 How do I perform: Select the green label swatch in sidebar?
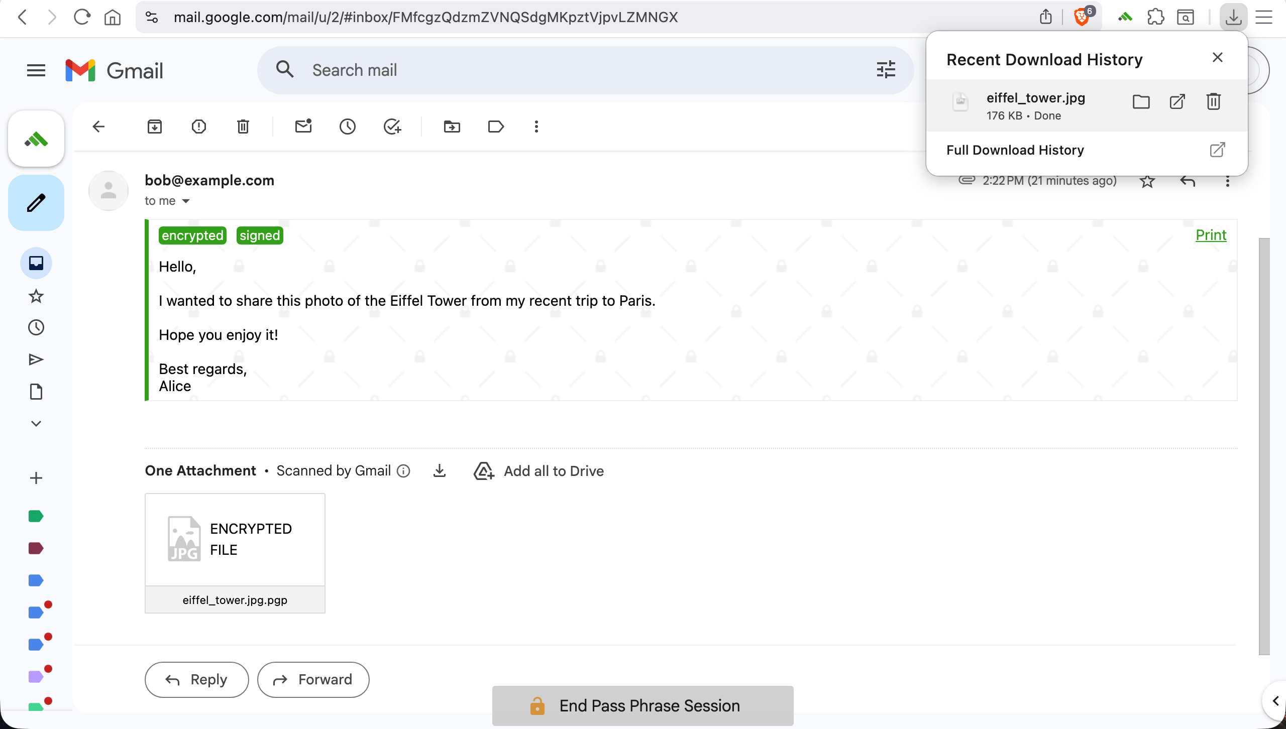coord(35,516)
